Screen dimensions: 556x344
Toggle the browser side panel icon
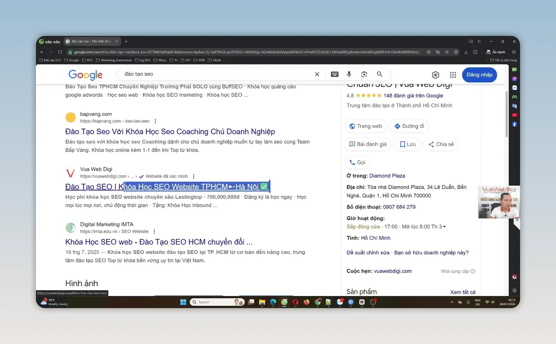tap(475, 52)
